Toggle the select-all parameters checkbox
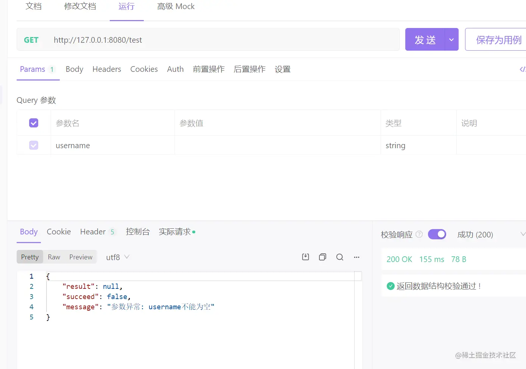The height and width of the screenshot is (369, 526). (34, 123)
